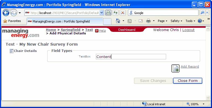Expand the zoom level dropdown arrow
This screenshot has width=212, height=108.
[x=204, y=104]
